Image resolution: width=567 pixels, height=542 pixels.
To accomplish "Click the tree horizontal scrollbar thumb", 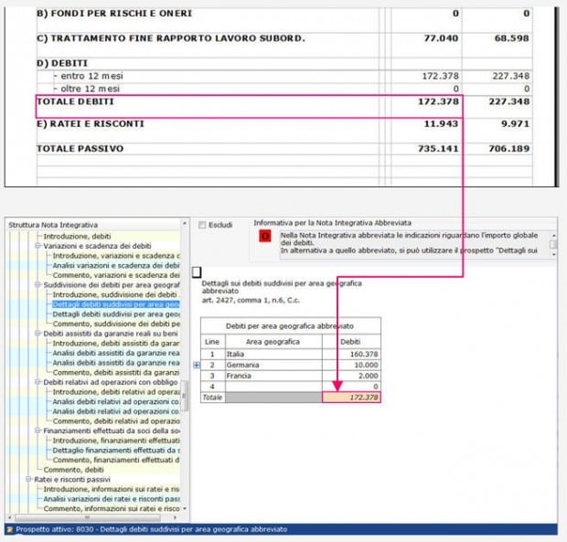I will coord(87,517).
